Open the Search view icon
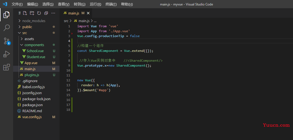This screenshot has height=140, width=293. coord(6,28)
